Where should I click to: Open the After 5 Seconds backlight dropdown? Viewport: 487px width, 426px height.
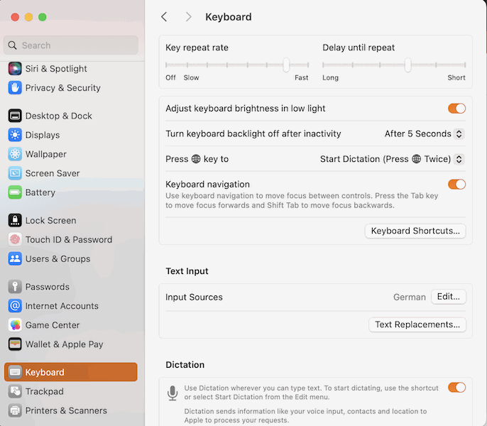coord(425,134)
